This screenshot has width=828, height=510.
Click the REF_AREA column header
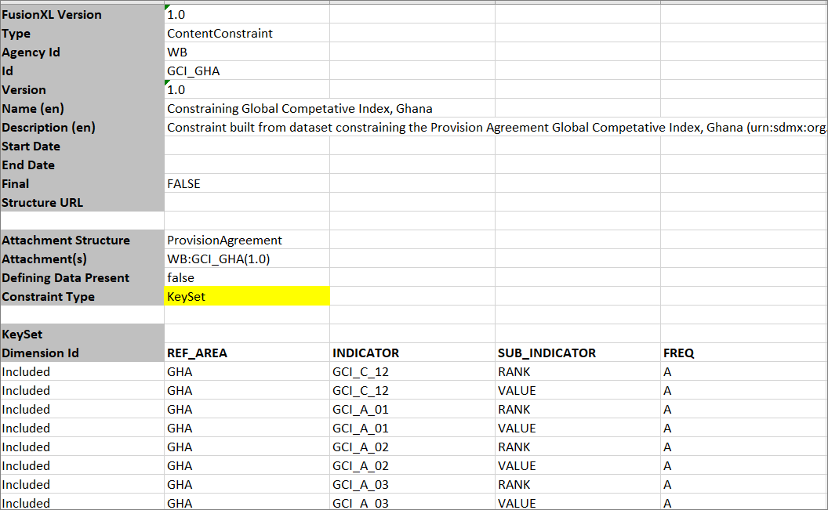[198, 353]
